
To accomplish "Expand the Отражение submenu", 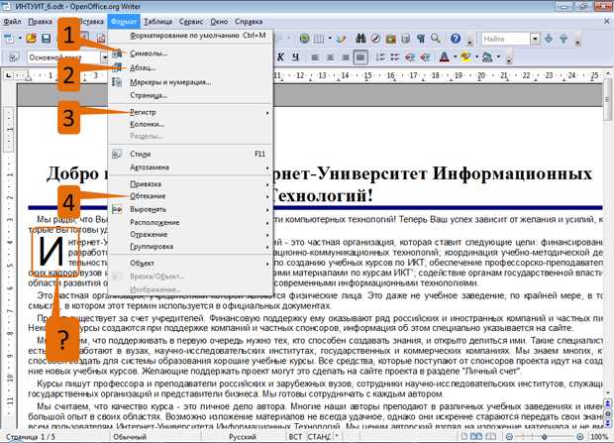I will [x=190, y=235].
